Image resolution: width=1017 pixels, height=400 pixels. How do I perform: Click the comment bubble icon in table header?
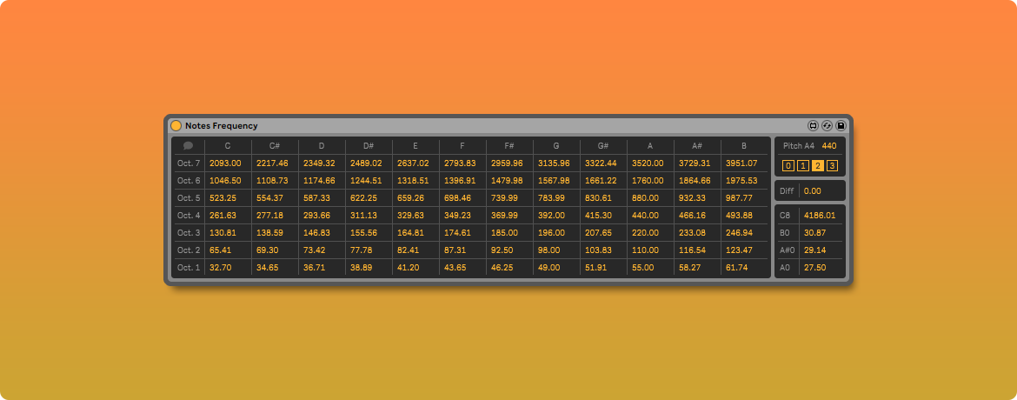pyautogui.click(x=189, y=146)
